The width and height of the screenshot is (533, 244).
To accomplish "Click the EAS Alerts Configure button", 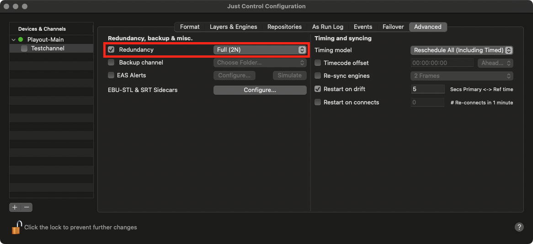I will 234,75.
